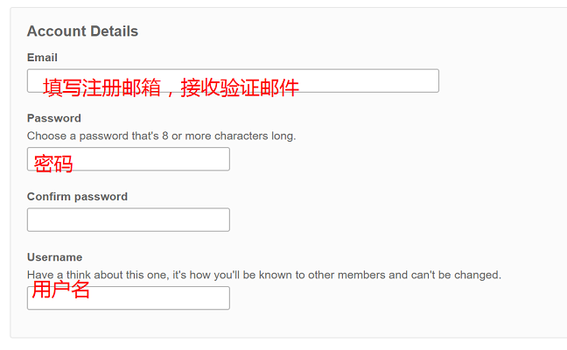The height and width of the screenshot is (350, 567).
Task: Click the Confirm password label
Action: point(77,197)
